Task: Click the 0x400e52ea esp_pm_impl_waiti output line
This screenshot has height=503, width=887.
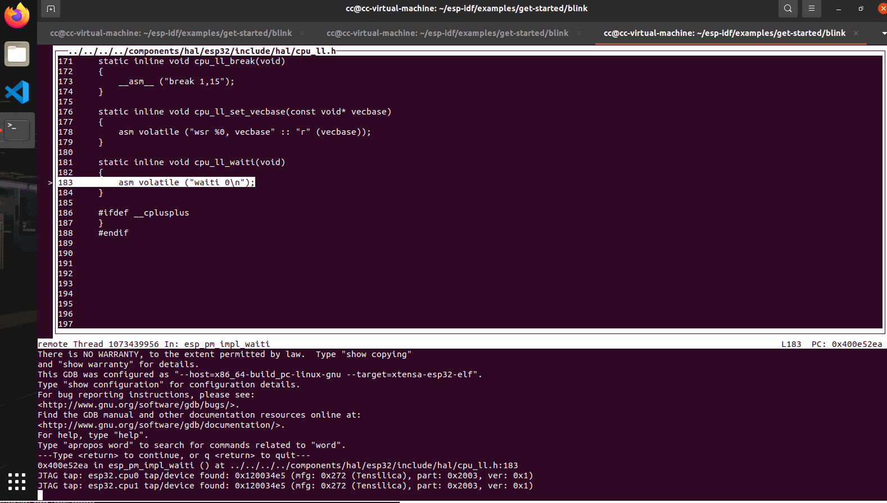Action: tap(278, 465)
